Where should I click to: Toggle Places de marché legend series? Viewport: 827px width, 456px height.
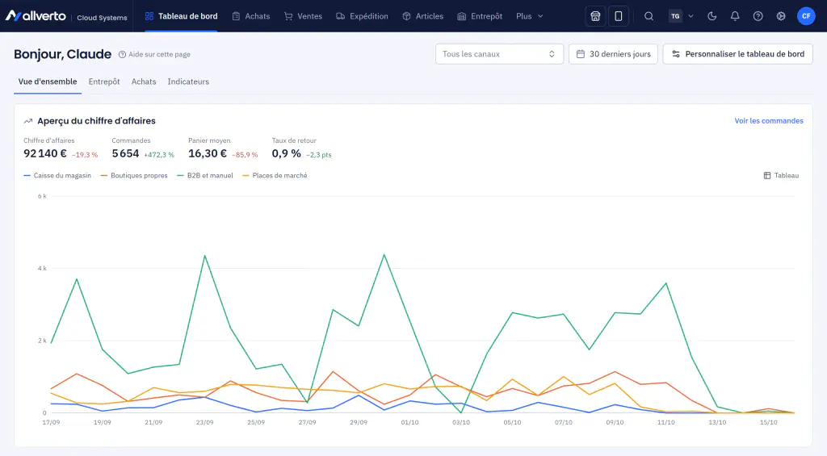point(275,176)
